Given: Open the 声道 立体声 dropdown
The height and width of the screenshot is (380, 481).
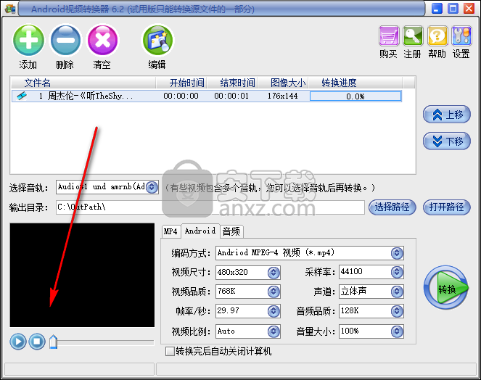Looking at the screenshot, I should (397, 292).
